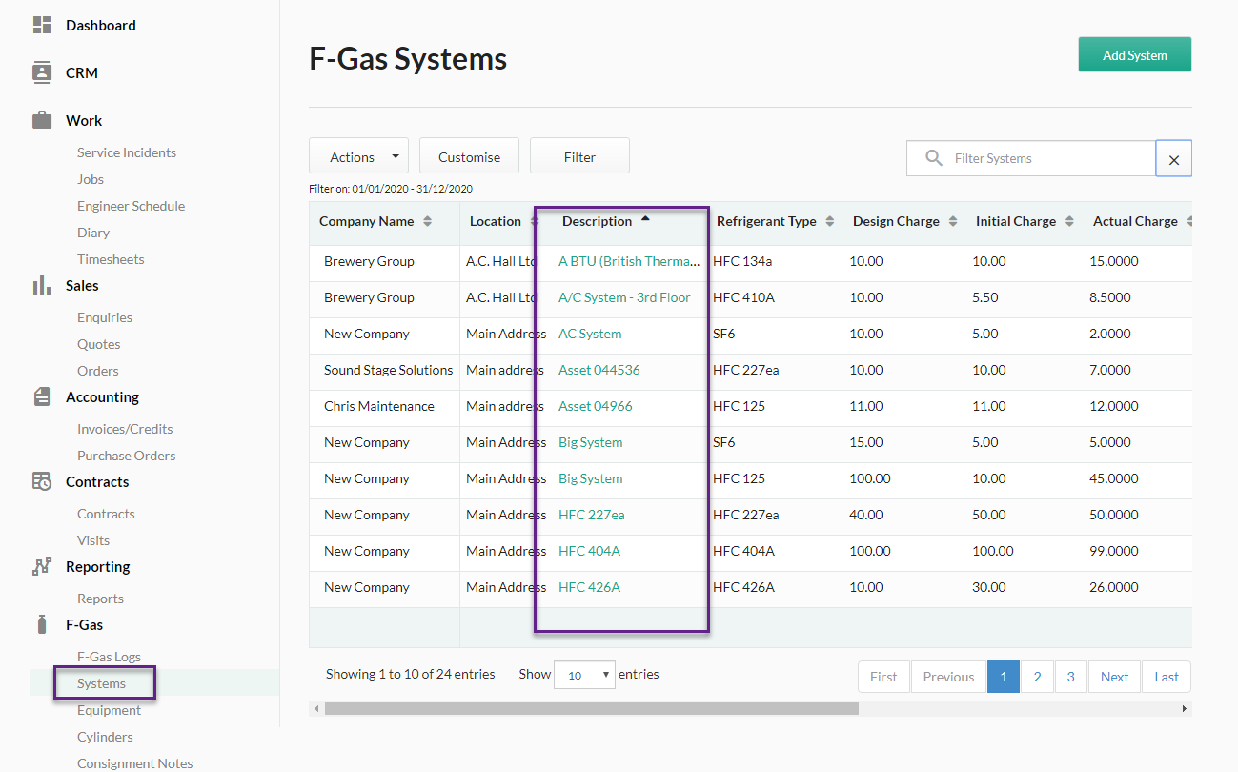Open the Dashboard icon in the sidebar
The image size is (1238, 772).
[42, 25]
